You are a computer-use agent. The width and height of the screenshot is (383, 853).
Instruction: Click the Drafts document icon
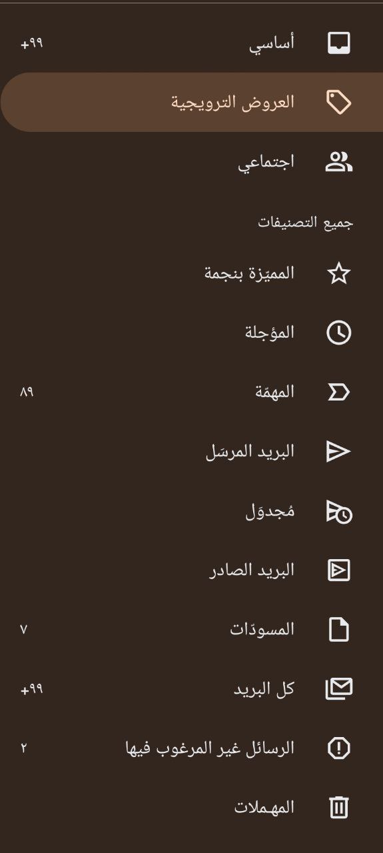338,630
